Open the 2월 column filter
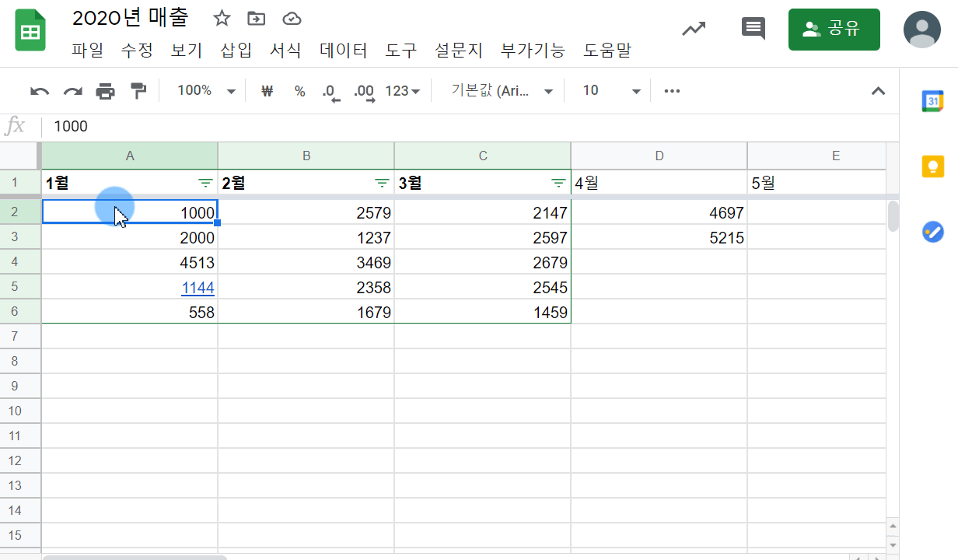The width and height of the screenshot is (958, 560). [382, 184]
